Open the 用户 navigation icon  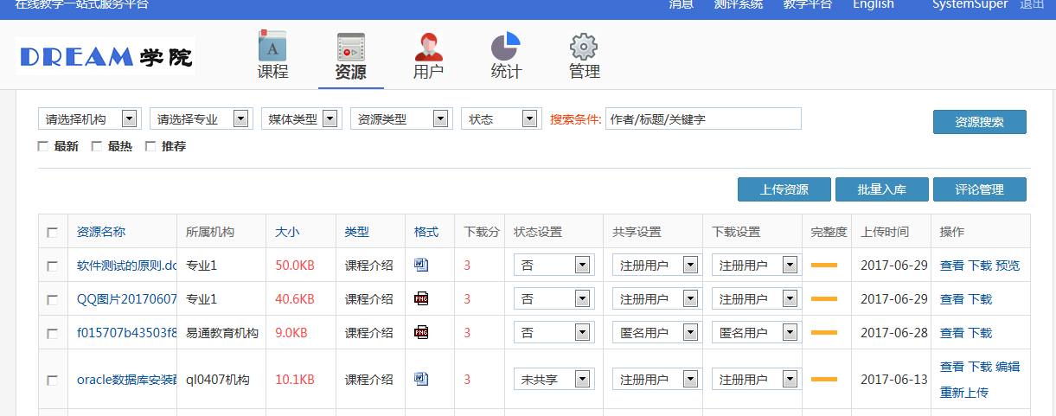click(x=428, y=57)
